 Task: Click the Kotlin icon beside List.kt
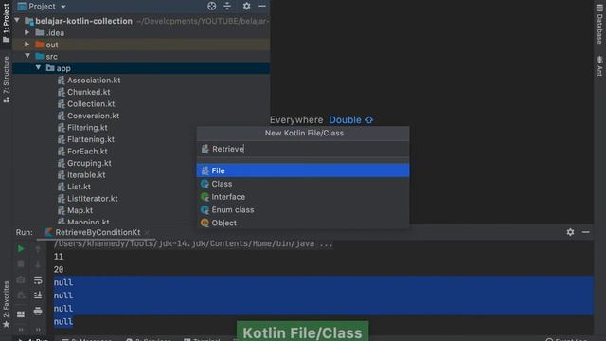[x=61, y=187]
